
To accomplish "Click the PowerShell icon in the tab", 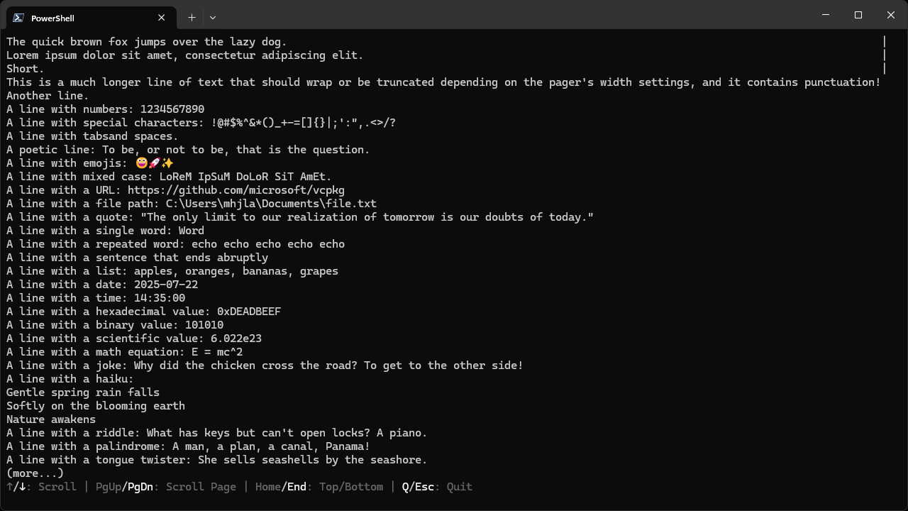I will pyautogui.click(x=18, y=18).
